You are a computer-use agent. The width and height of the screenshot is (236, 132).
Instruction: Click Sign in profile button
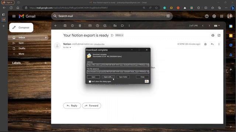click(8, 3)
